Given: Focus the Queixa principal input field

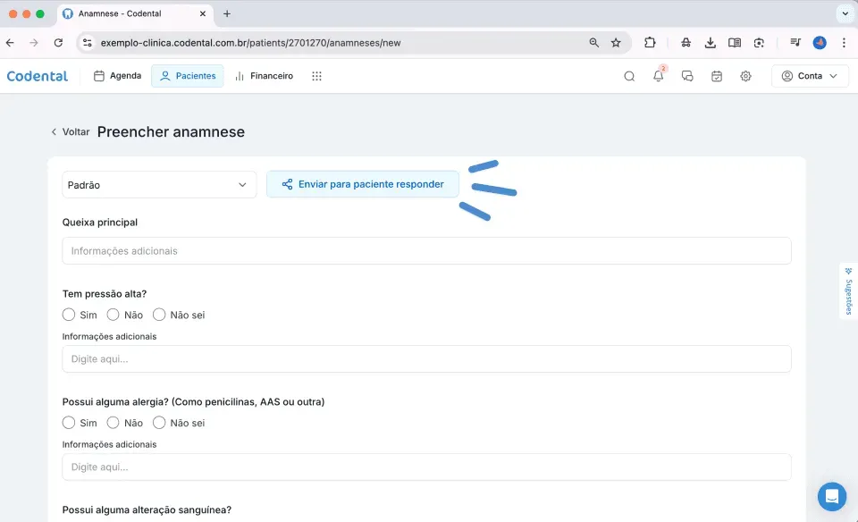Looking at the screenshot, I should 426,250.
